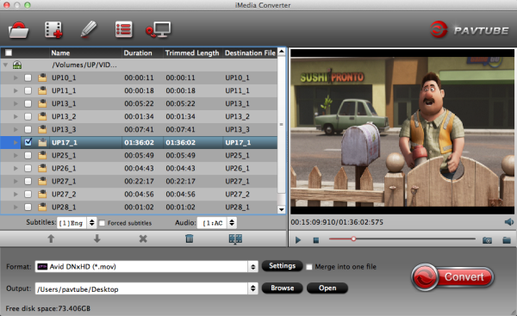Open the load disc folder icon
Viewport: 517px width, 316px height.
pyautogui.click(x=18, y=30)
